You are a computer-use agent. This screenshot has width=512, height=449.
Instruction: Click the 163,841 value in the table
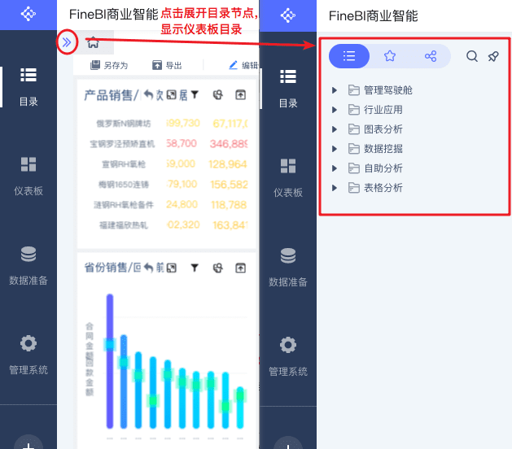click(x=230, y=225)
